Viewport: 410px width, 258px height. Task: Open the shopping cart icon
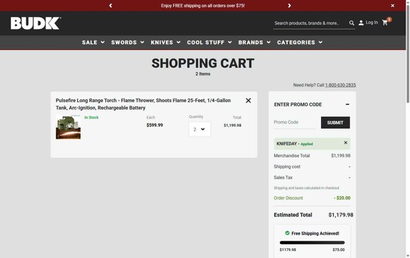(x=385, y=22)
